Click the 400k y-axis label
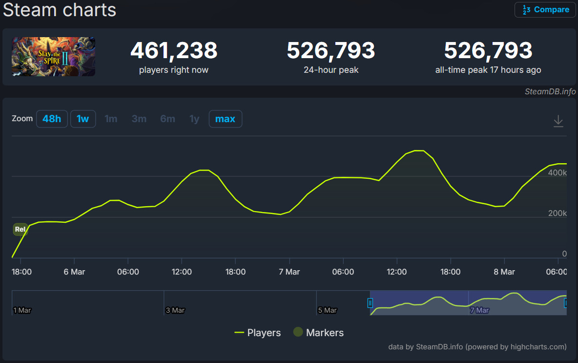 click(x=557, y=172)
